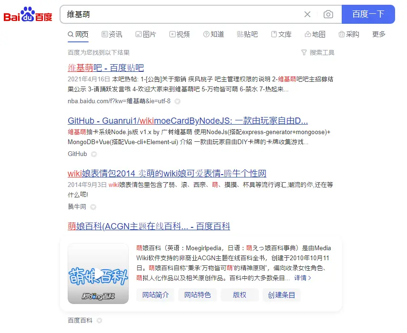Open the 贴吧 tab
Viewport: 407px width, 333px height.
pos(247,34)
